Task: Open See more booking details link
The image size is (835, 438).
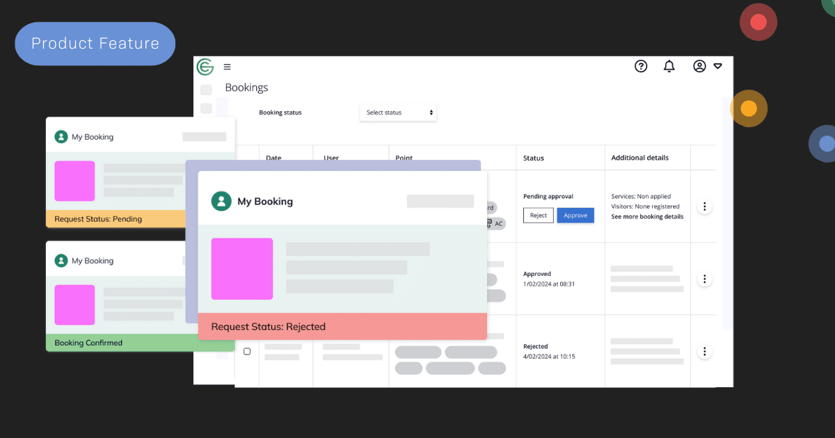Action: (646, 217)
